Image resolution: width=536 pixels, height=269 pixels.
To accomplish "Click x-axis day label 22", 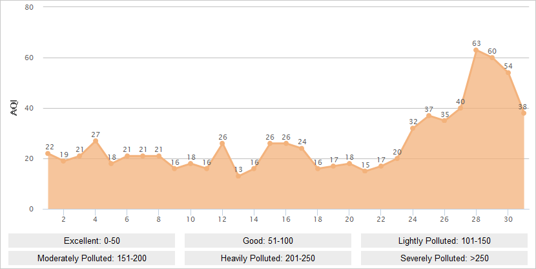I will click(381, 219).
